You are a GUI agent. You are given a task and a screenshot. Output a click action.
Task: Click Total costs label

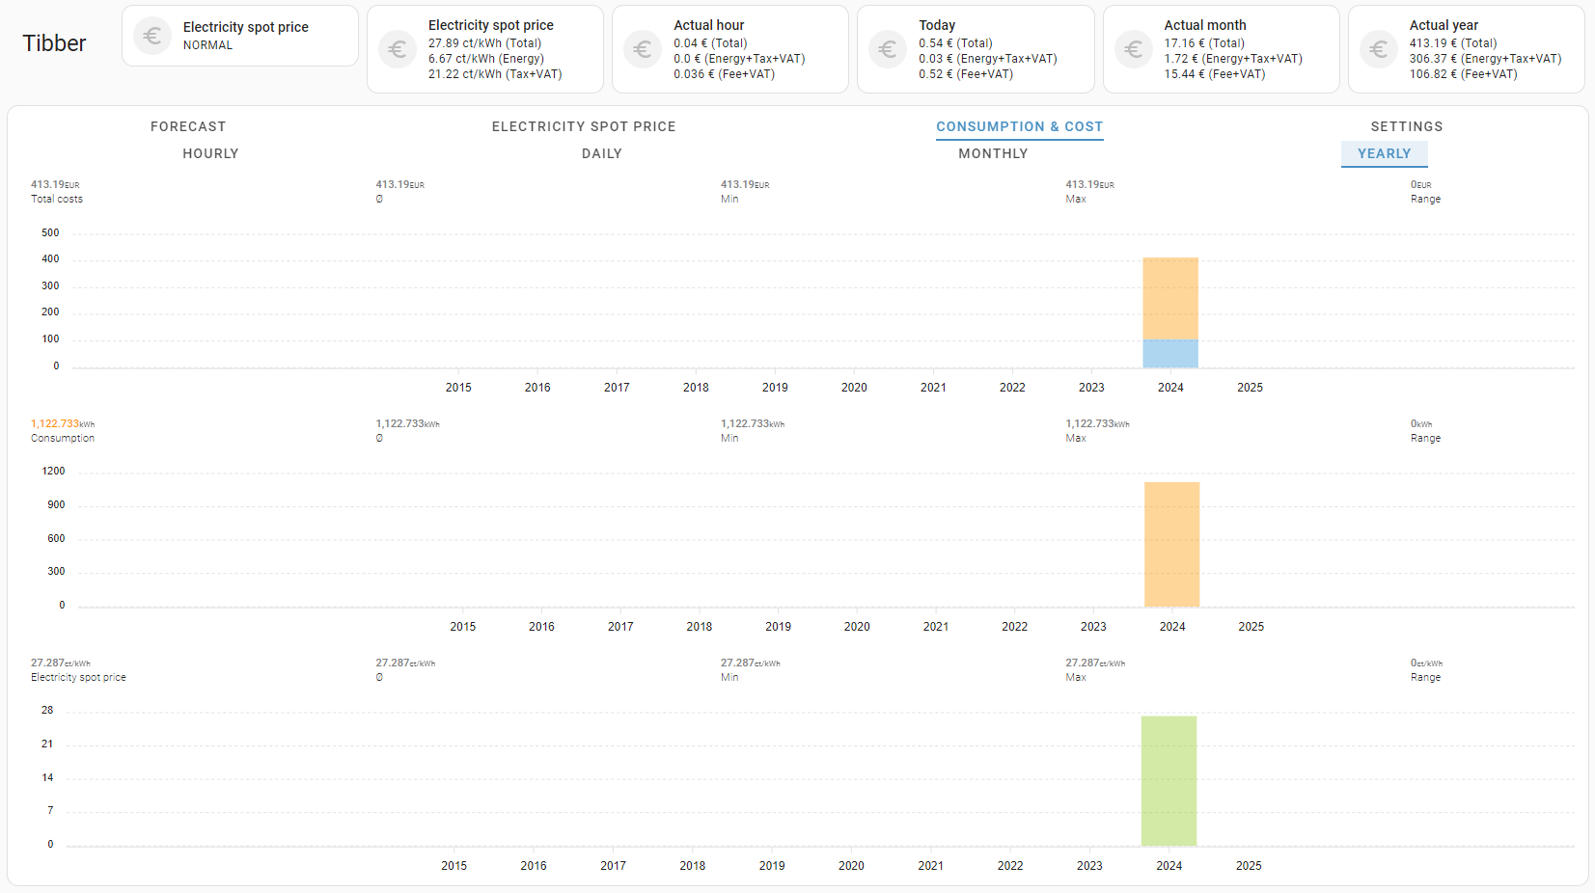click(x=57, y=199)
